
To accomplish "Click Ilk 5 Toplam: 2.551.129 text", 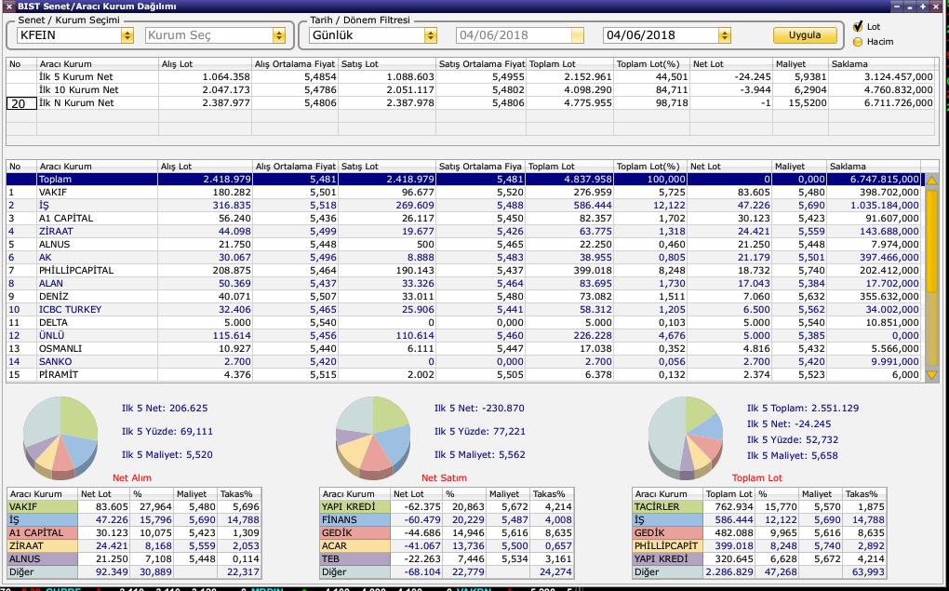I will click(x=803, y=409).
